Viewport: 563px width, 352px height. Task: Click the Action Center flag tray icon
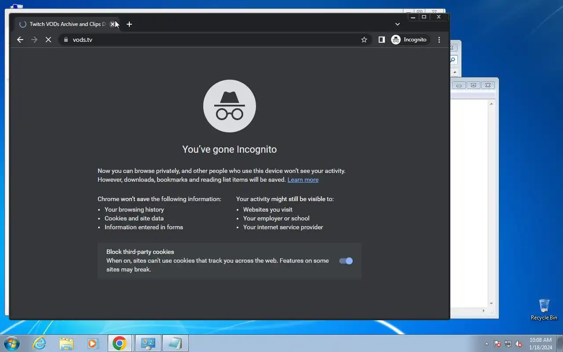(x=497, y=344)
